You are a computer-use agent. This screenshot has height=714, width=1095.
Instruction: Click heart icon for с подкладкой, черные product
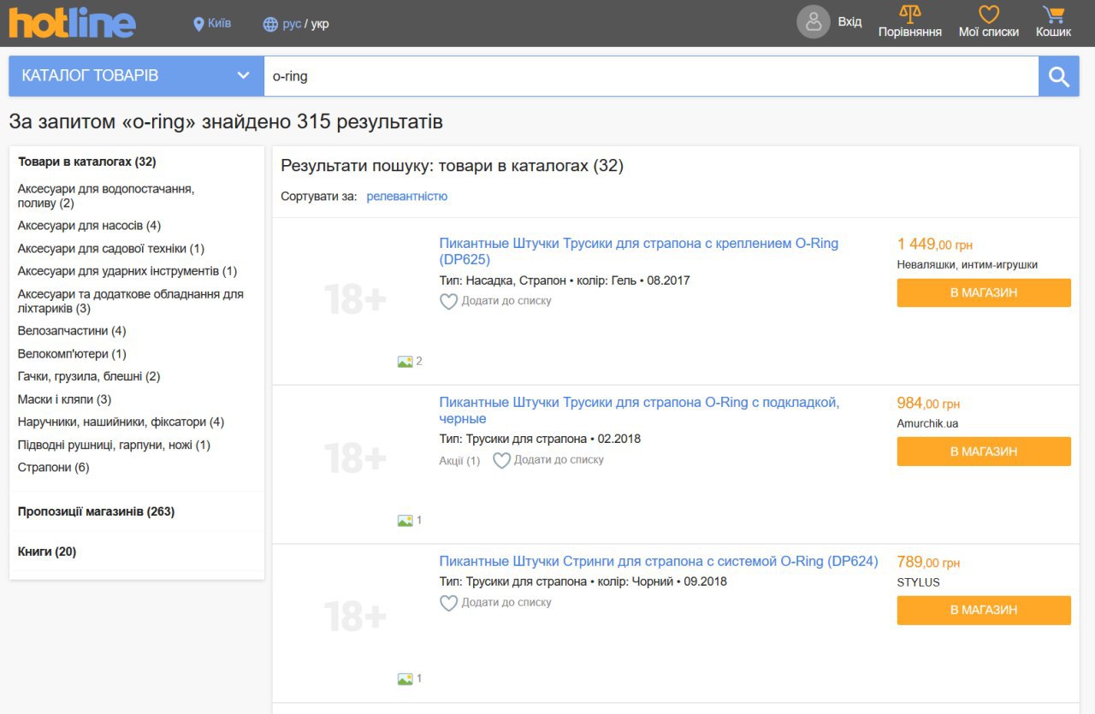click(501, 461)
